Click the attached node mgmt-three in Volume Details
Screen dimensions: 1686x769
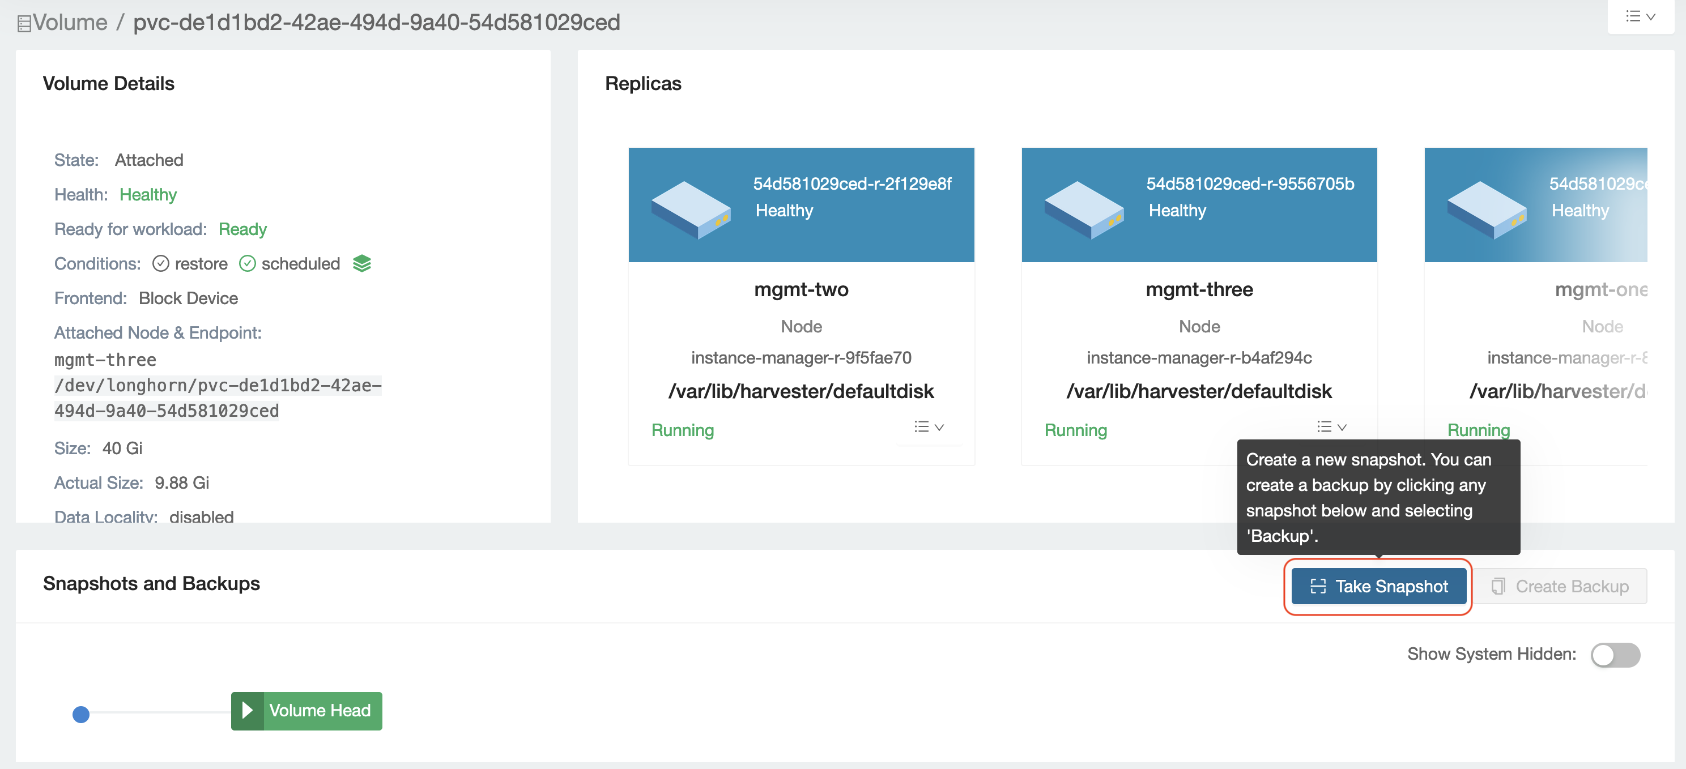click(x=105, y=360)
